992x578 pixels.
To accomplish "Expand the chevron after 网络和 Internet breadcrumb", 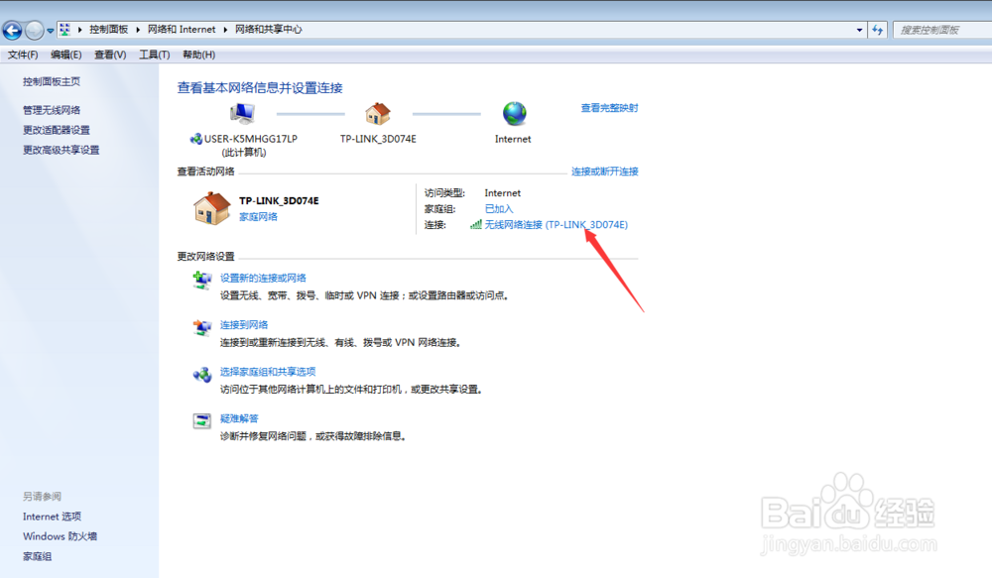I will [226, 29].
